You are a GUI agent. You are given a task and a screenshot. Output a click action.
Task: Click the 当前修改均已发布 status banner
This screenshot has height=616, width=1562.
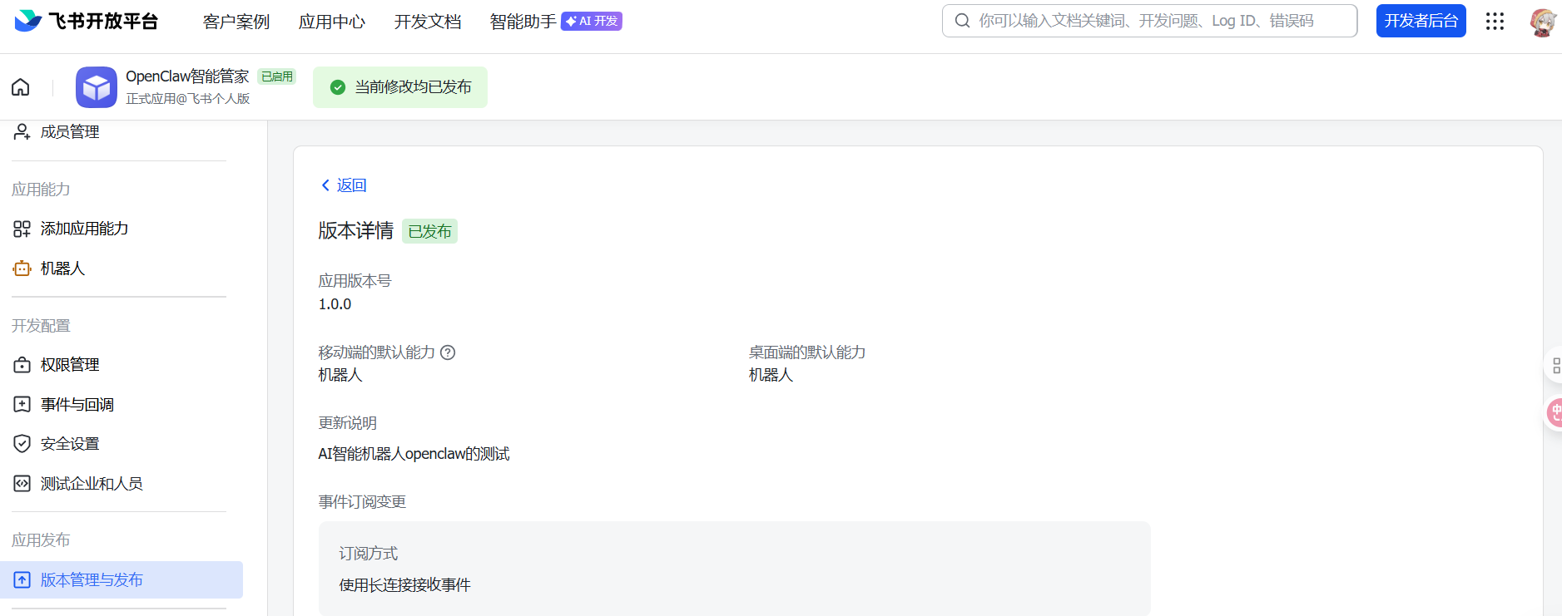[x=400, y=87]
